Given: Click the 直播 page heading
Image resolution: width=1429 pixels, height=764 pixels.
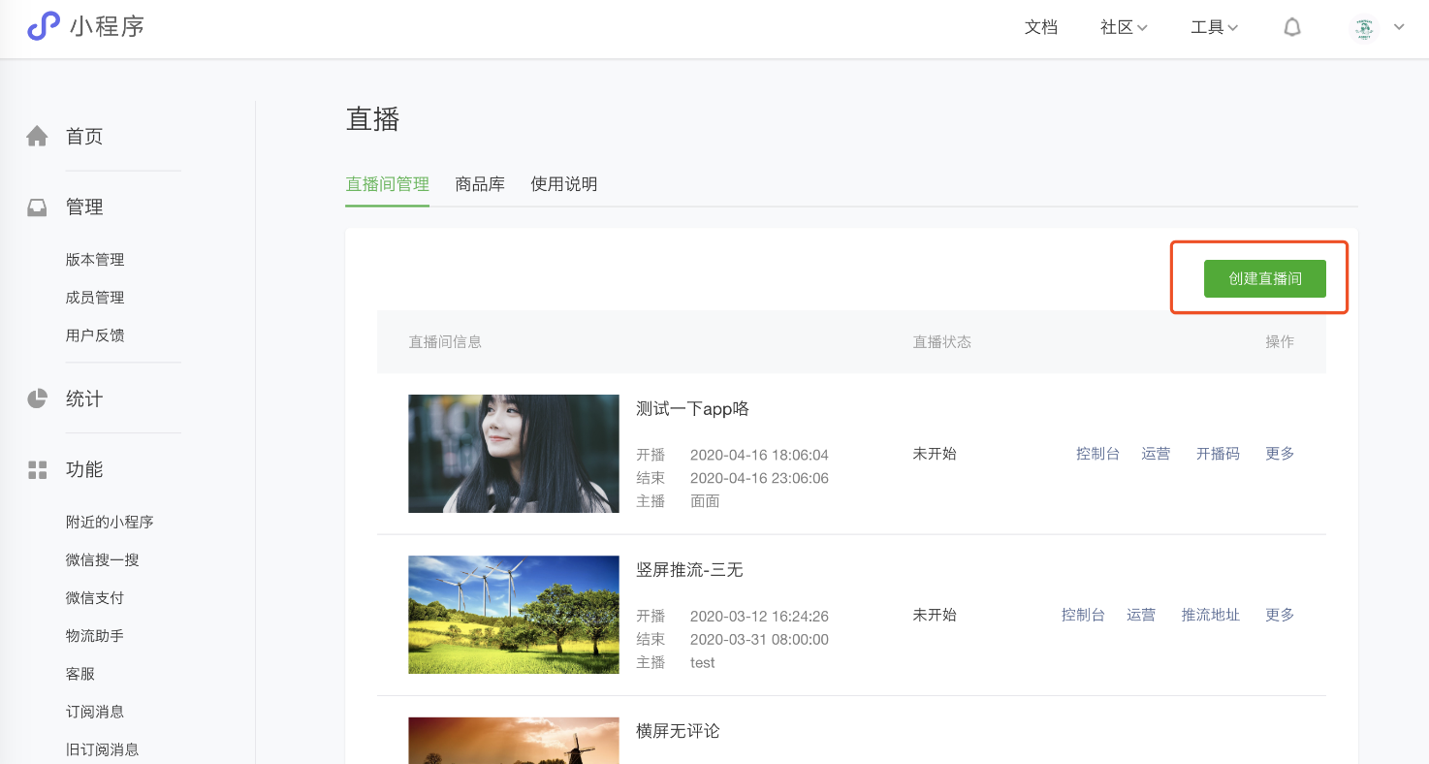Looking at the screenshot, I should click(x=373, y=119).
